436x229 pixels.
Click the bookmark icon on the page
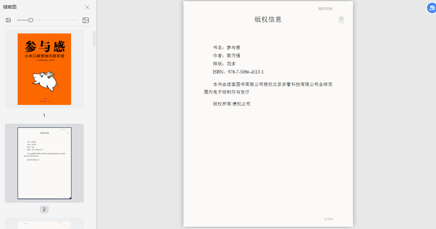(341, 20)
